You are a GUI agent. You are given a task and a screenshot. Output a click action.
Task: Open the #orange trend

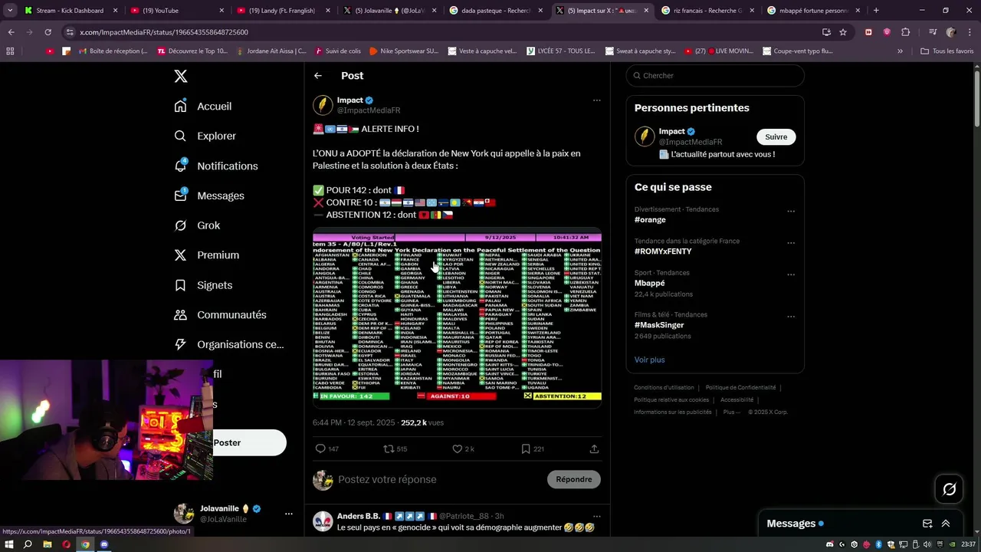[x=650, y=219]
